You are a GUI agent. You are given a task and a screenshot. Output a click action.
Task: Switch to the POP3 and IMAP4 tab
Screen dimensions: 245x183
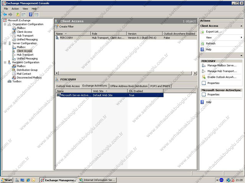[x=160, y=86]
